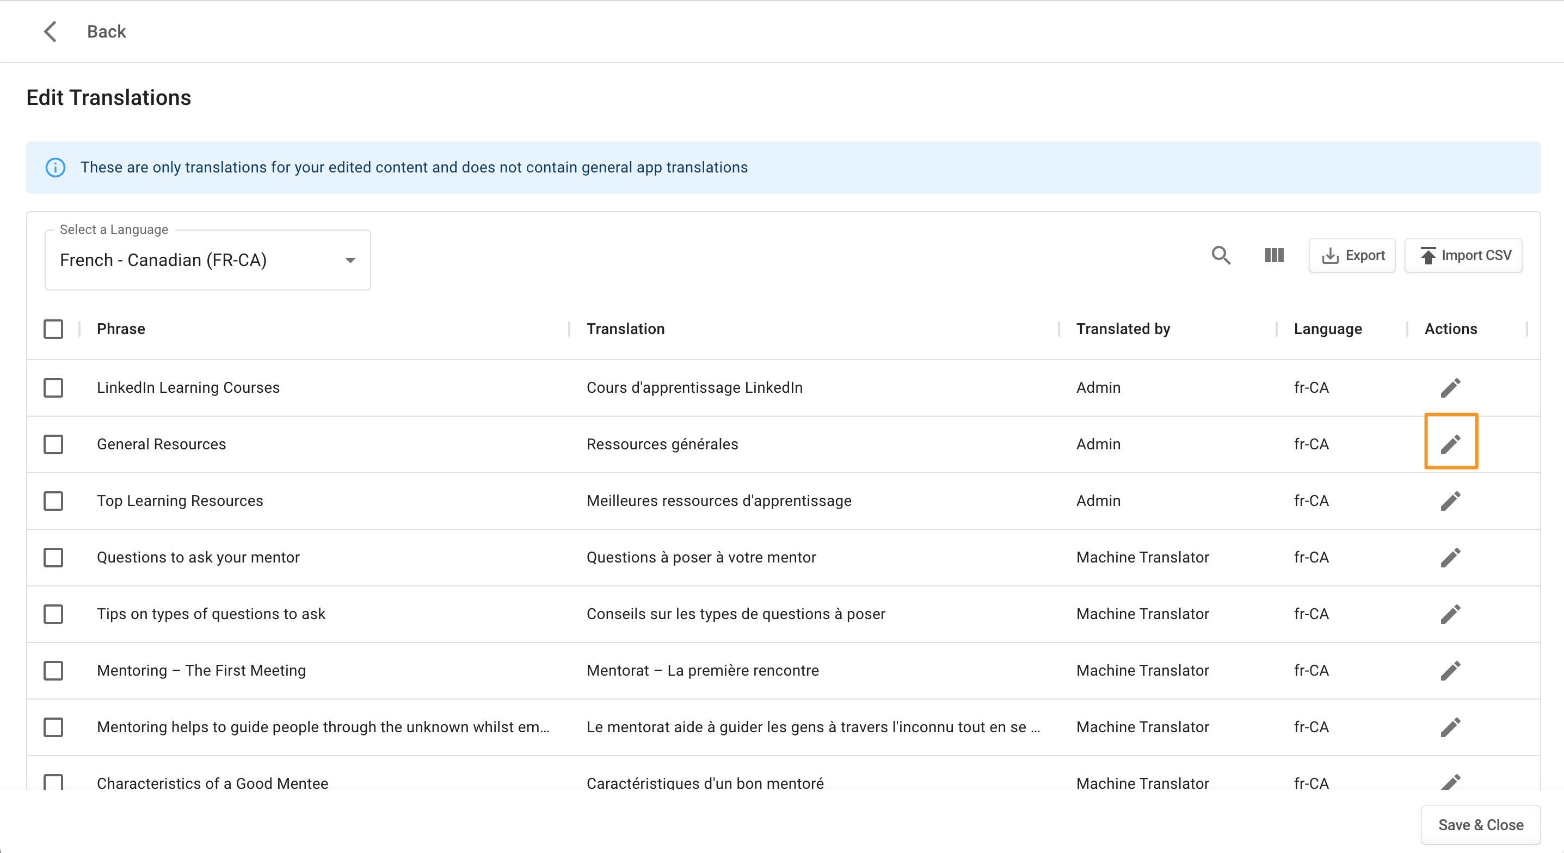Edit the LinkedIn Learning Courses translation
This screenshot has width=1564, height=853.
click(1450, 387)
